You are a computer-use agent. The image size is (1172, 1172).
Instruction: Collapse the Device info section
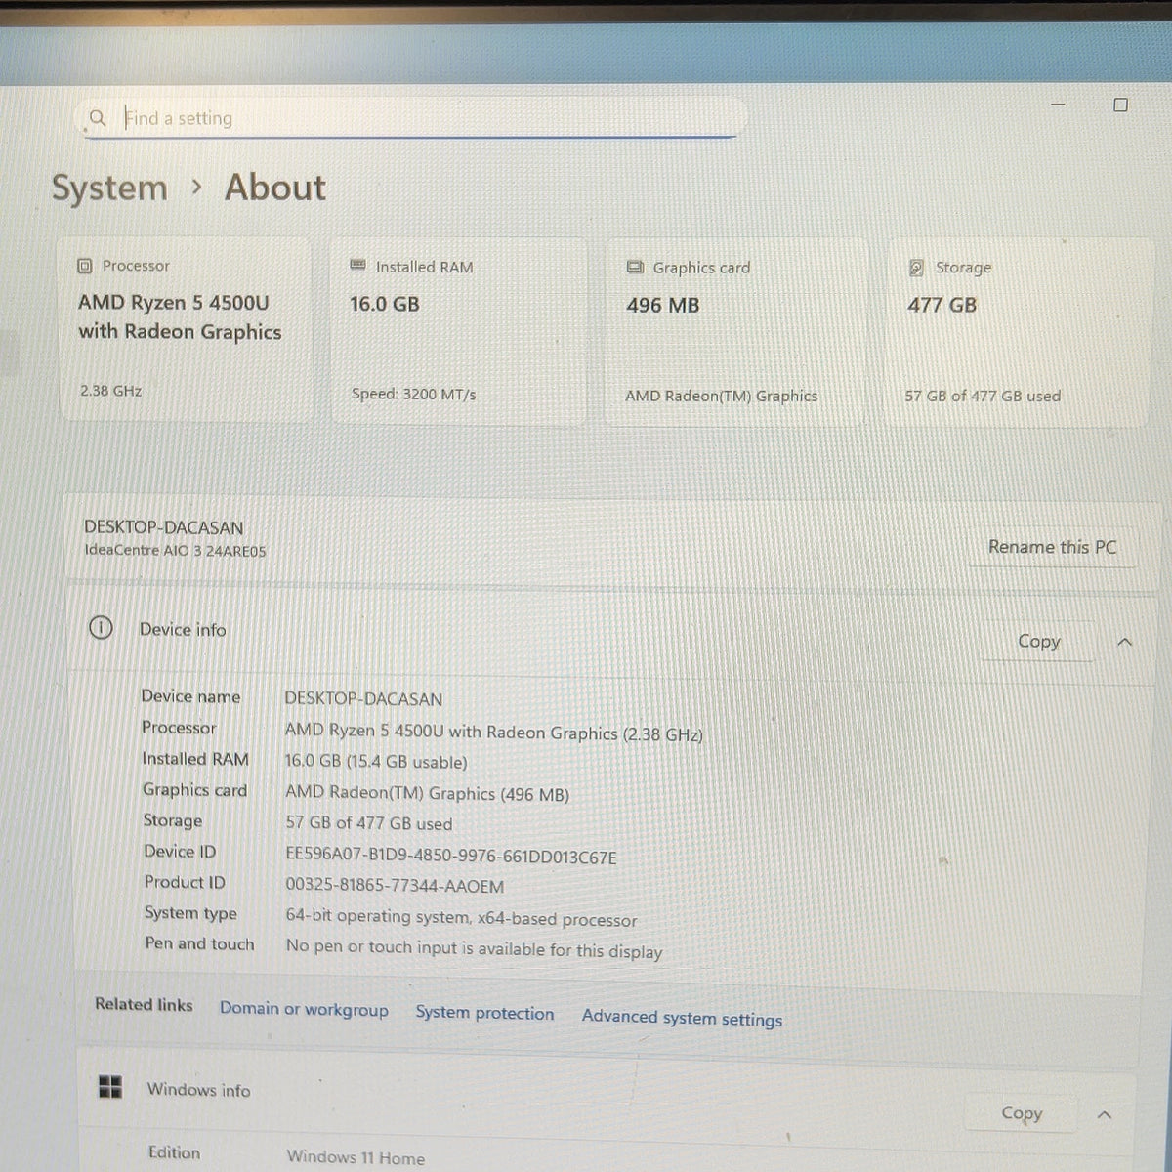1124,642
